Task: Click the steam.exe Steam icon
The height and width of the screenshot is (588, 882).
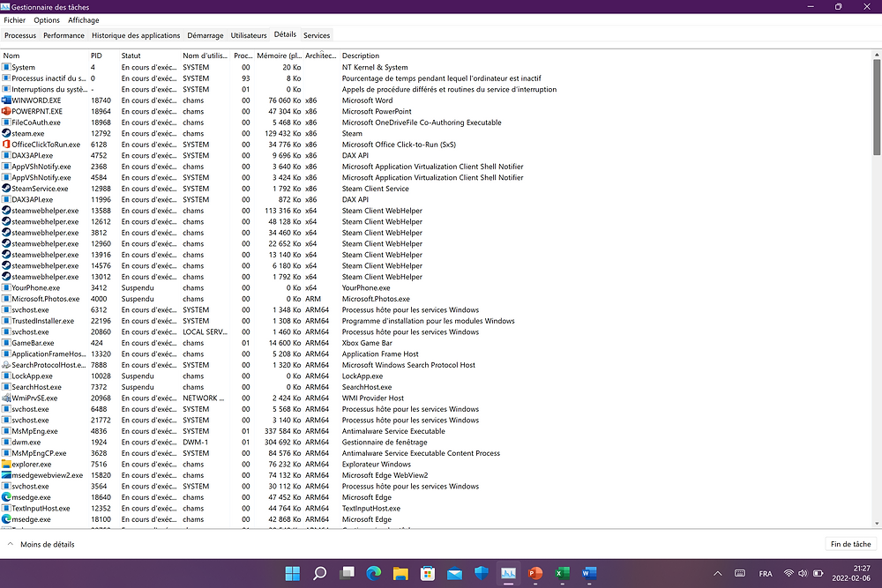Action: (x=6, y=134)
